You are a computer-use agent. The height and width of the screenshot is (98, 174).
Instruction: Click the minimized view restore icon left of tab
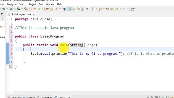(x=2, y=14)
